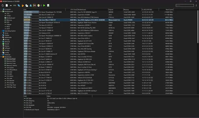
Task: Click the Refresh toolbar icon
Action: pyautogui.click(x=3, y=5)
